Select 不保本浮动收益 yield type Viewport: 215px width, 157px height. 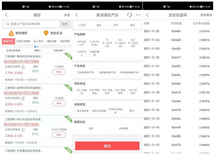pos(116,111)
